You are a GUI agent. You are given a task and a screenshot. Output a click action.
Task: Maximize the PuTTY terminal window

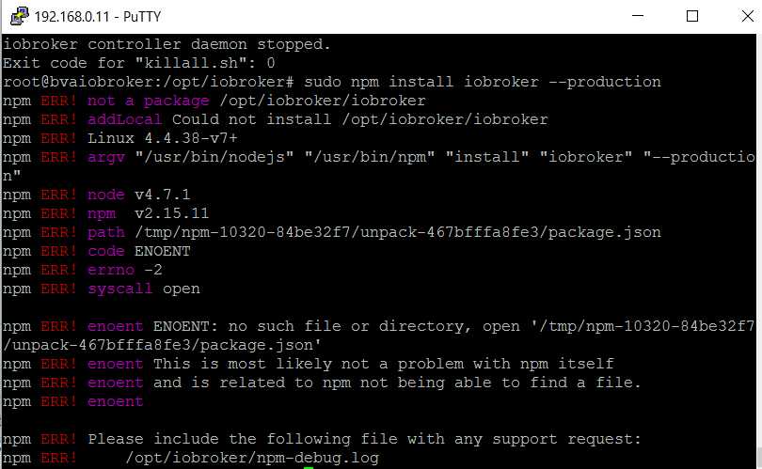692,16
